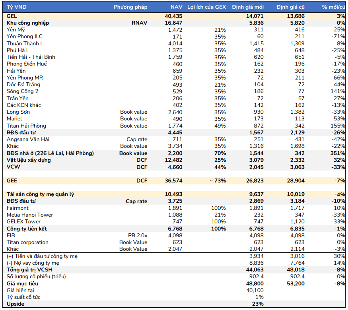Click 'Thuận Thành I' row label
This screenshot has height=310, width=348.
pyautogui.click(x=24, y=43)
